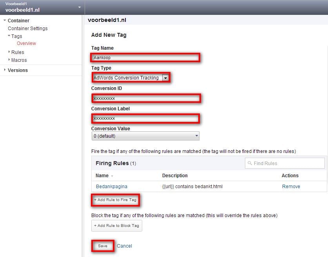Open the Tag Type dropdown
Image resolution: width=328 pixels, height=257 pixels.
[x=131, y=78]
